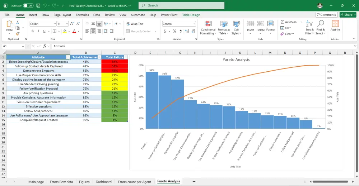Click the Fill button in Editing group
Image resolution: width=359 pixels, height=186 pixels.
(285, 28)
